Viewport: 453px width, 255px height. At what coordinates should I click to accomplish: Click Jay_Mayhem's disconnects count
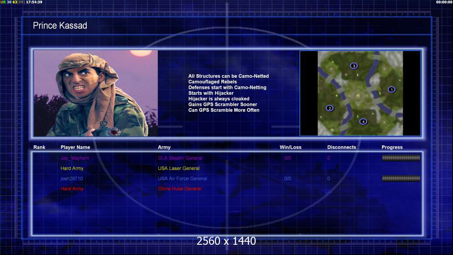[328, 158]
